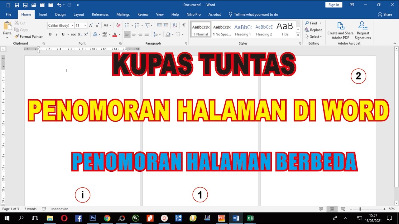The image size is (399, 224).
Task: Clear all formatting eraser icon
Action: pos(118,26)
